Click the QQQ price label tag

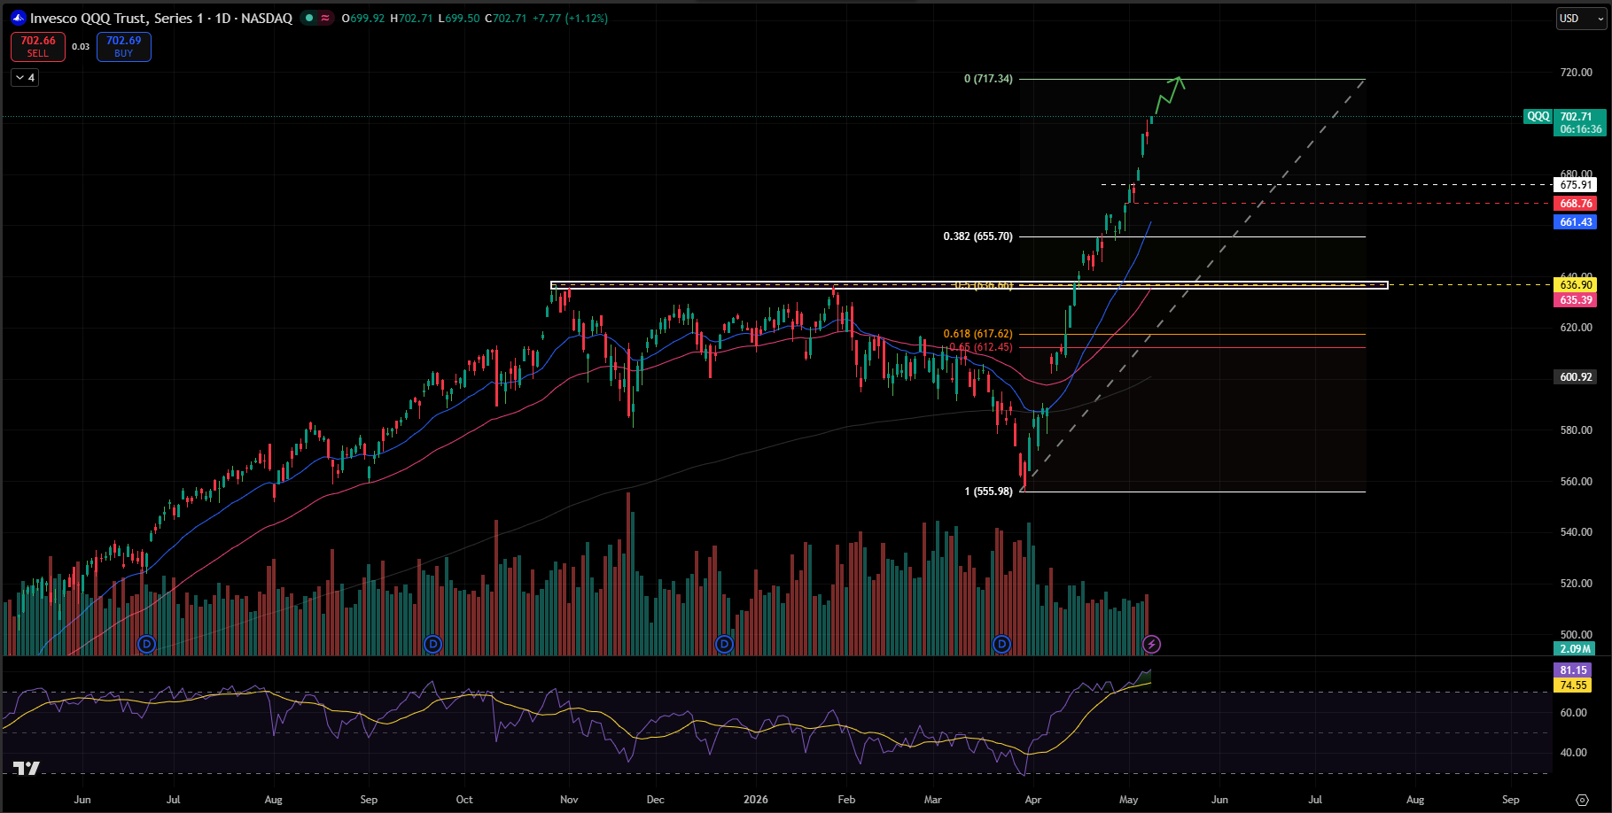[x=1538, y=116]
